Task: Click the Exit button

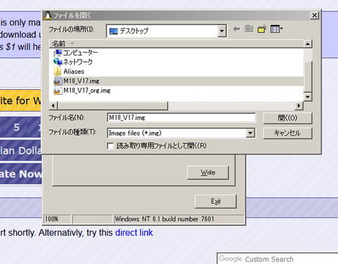Action: [x=215, y=202]
